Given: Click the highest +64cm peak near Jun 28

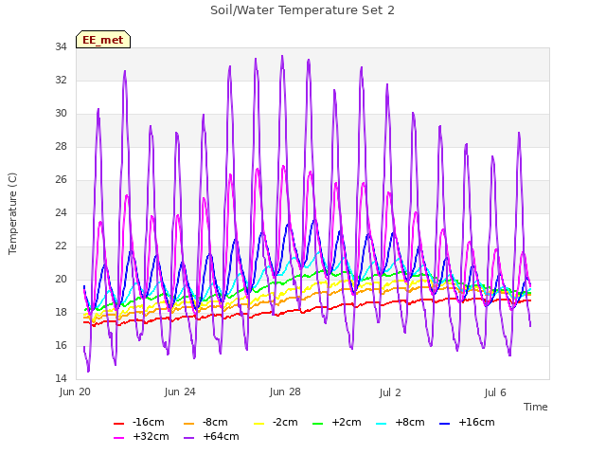Looking at the screenshot, I should coord(282,57).
